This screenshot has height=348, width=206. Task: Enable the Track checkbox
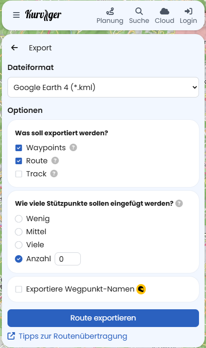(19, 174)
